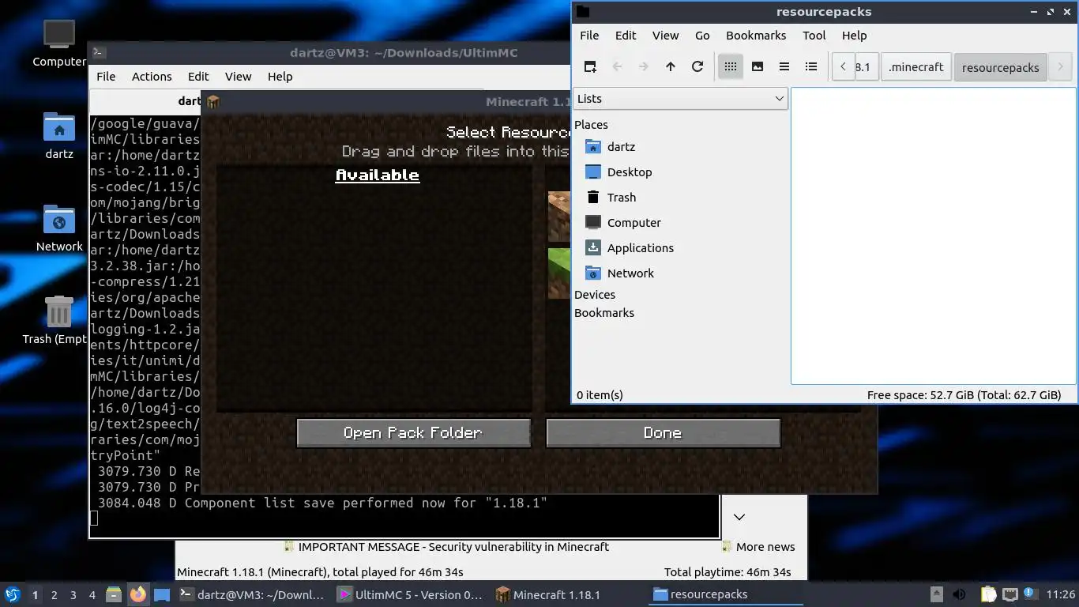Reload the resourcepacks folder
Screen dimensions: 1079x607
point(697,67)
